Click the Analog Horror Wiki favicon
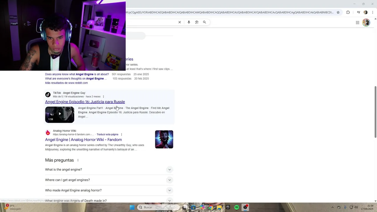Image resolution: width=377 pixels, height=212 pixels. pos(48,132)
